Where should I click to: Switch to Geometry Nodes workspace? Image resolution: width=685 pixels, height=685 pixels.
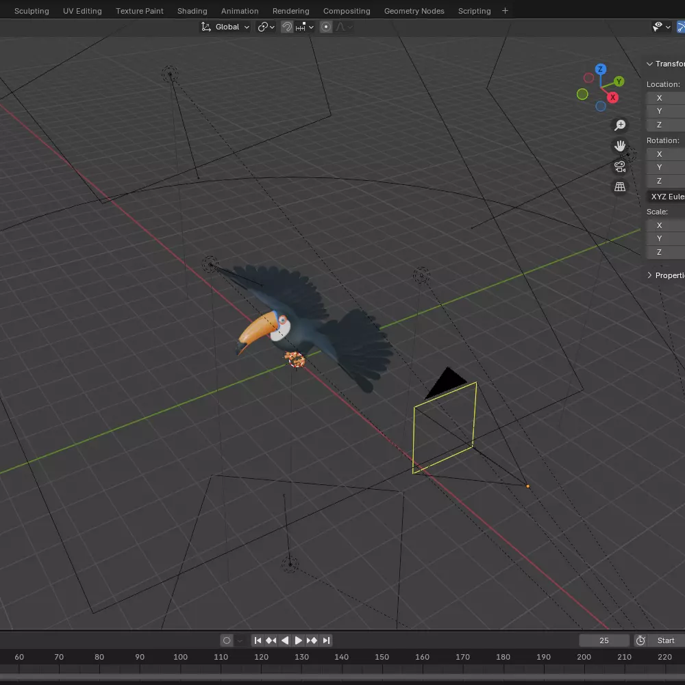(x=414, y=11)
